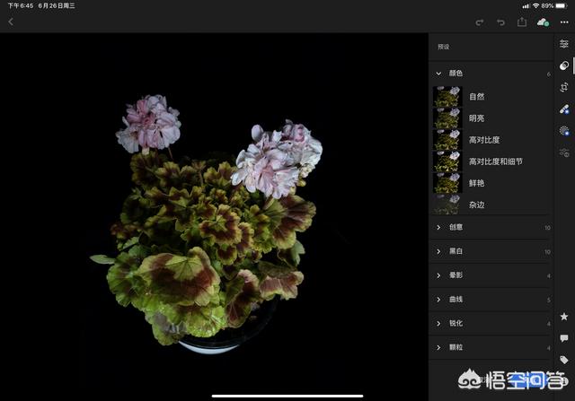Screen dimensions: 575x401
Task: Open the star rating panel icon
Action: (x=564, y=317)
